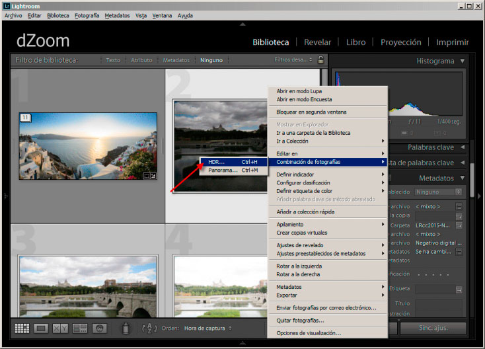Click list icon beside first mixto archivo

(x=459, y=206)
